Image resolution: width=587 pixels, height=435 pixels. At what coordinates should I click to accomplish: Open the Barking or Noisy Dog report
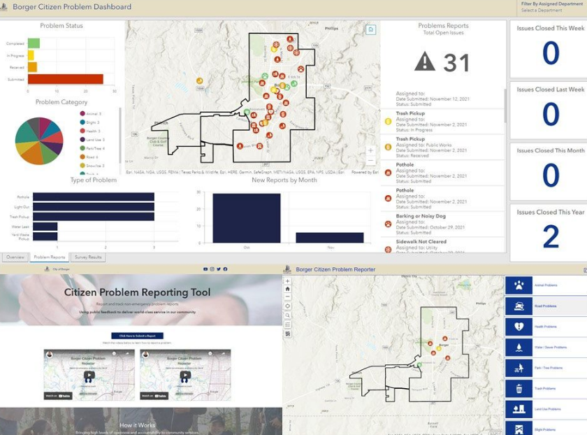point(442,224)
